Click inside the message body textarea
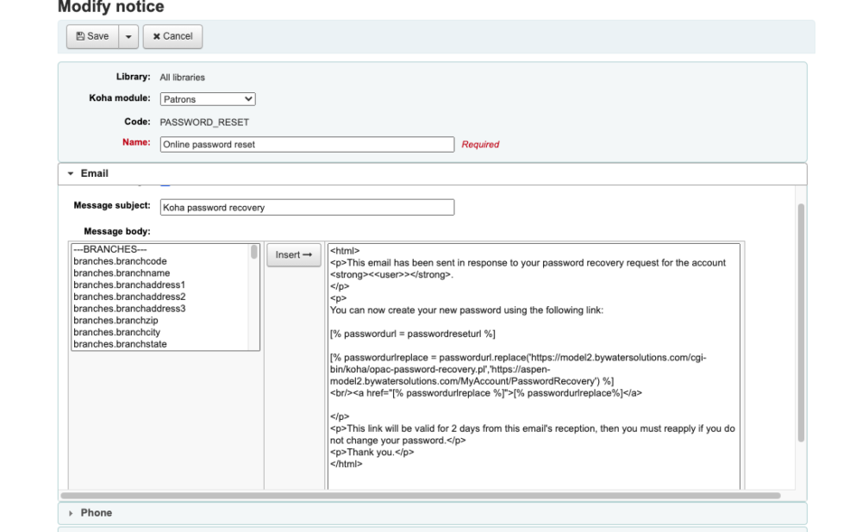This screenshot has width=862, height=532. 534,366
